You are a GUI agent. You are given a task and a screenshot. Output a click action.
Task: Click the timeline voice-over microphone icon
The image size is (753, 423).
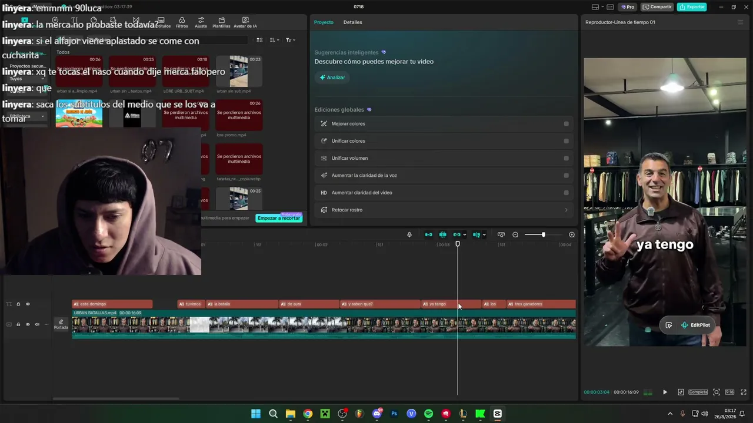(409, 235)
